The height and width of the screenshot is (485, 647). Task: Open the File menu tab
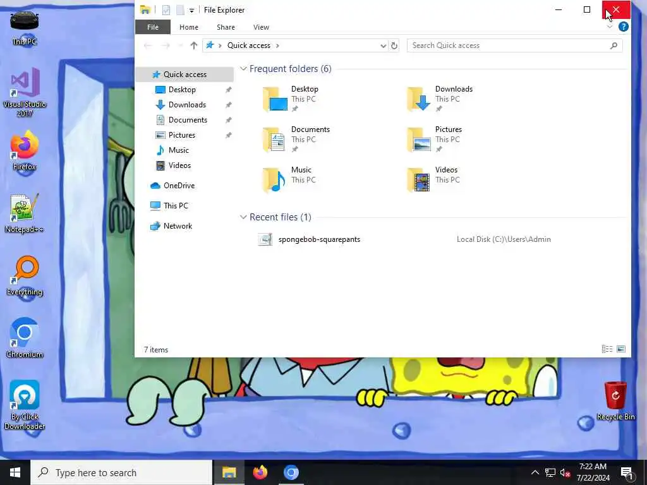[153, 27]
